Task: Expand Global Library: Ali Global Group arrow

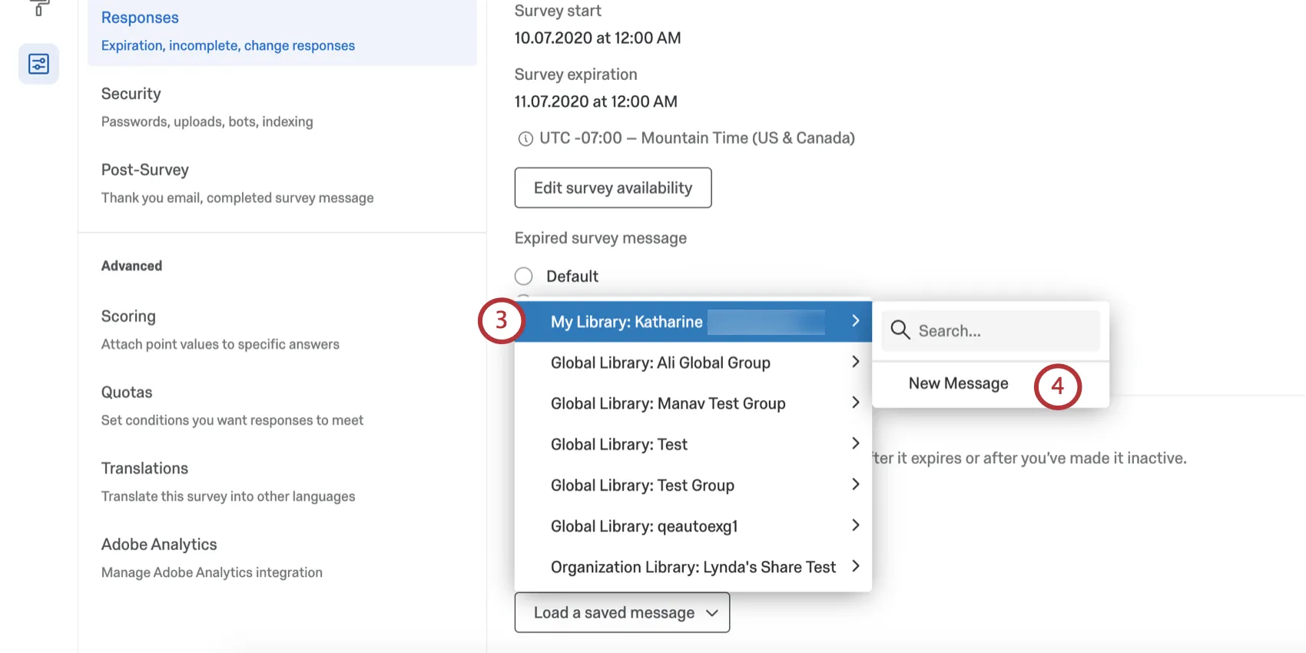Action: (x=855, y=362)
